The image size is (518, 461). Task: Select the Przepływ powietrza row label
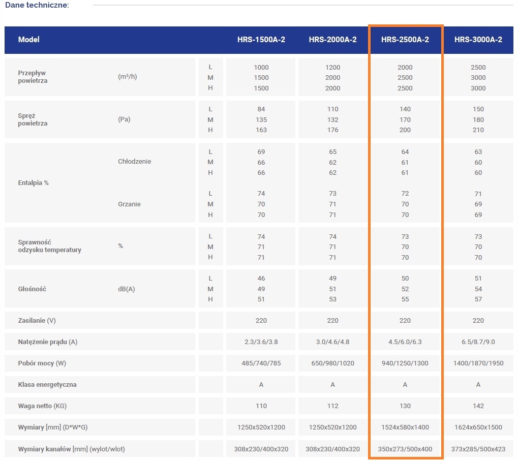[33, 77]
